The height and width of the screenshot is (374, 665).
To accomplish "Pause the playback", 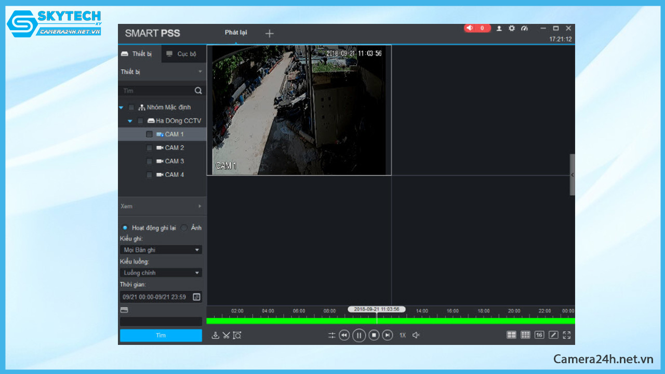I will [x=359, y=336].
